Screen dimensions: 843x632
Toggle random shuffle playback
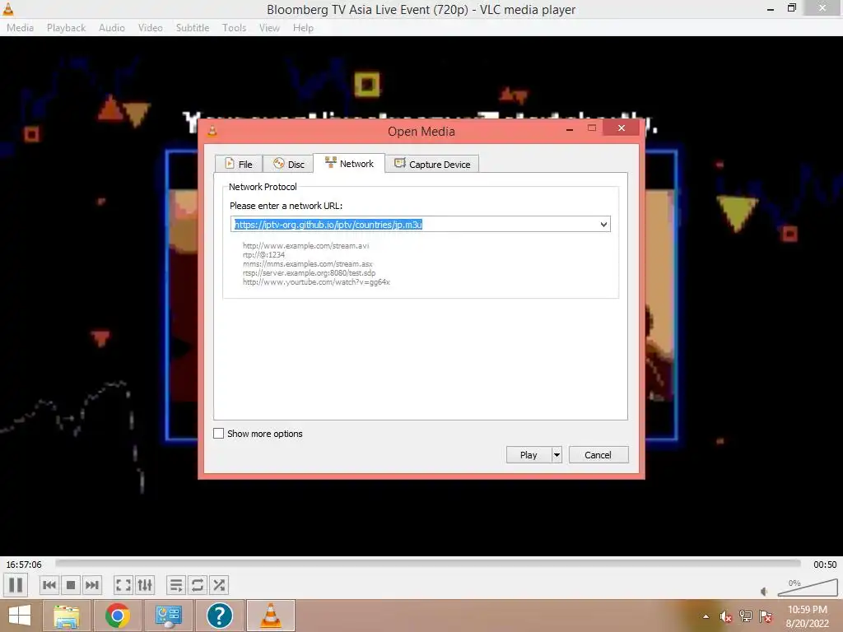(x=219, y=585)
